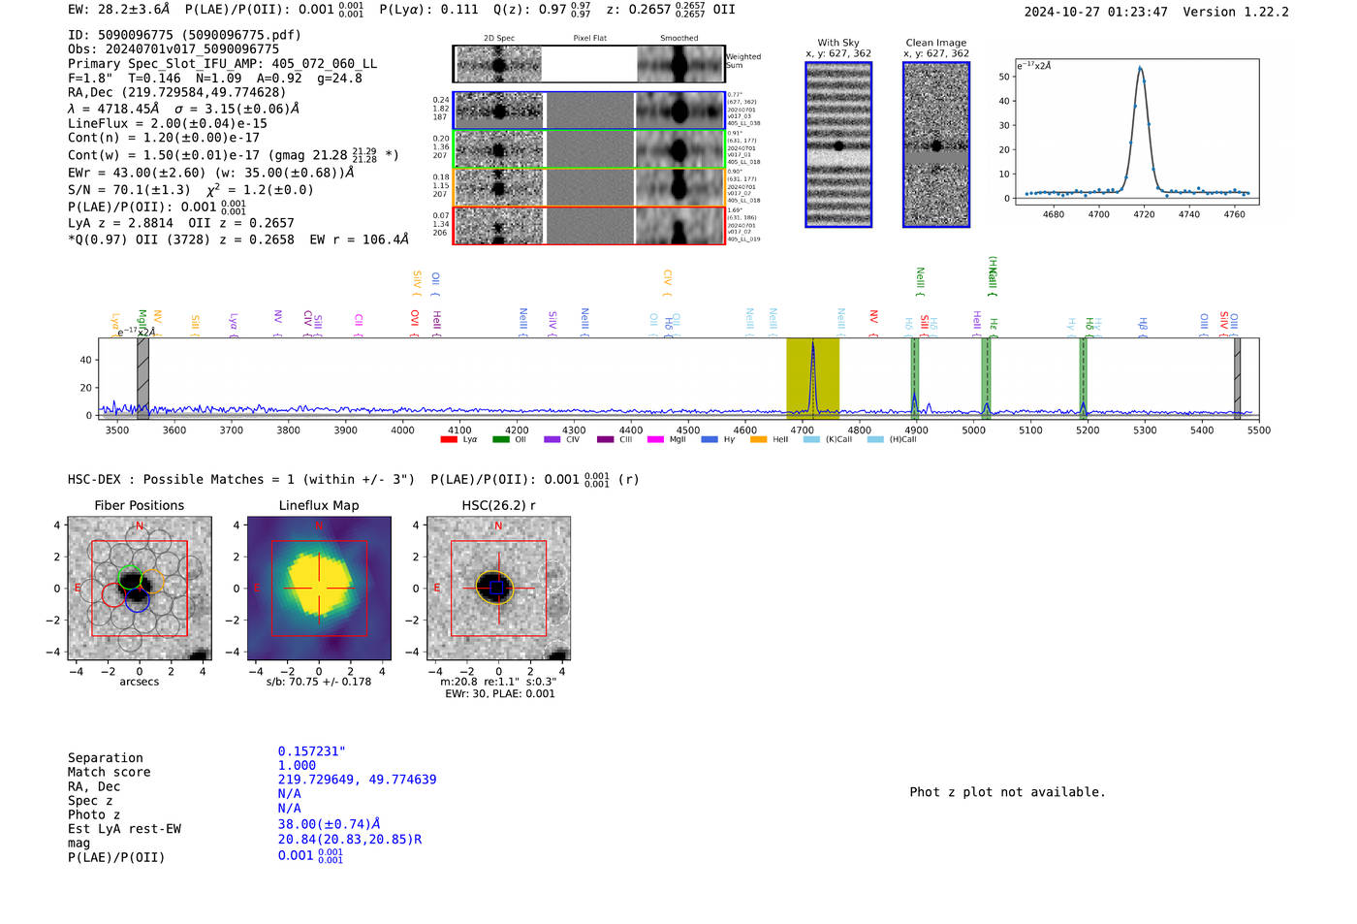Screen dimensions: 1357x924
Task: Click the Q(z): 0.97 header value
Action: pos(542,10)
